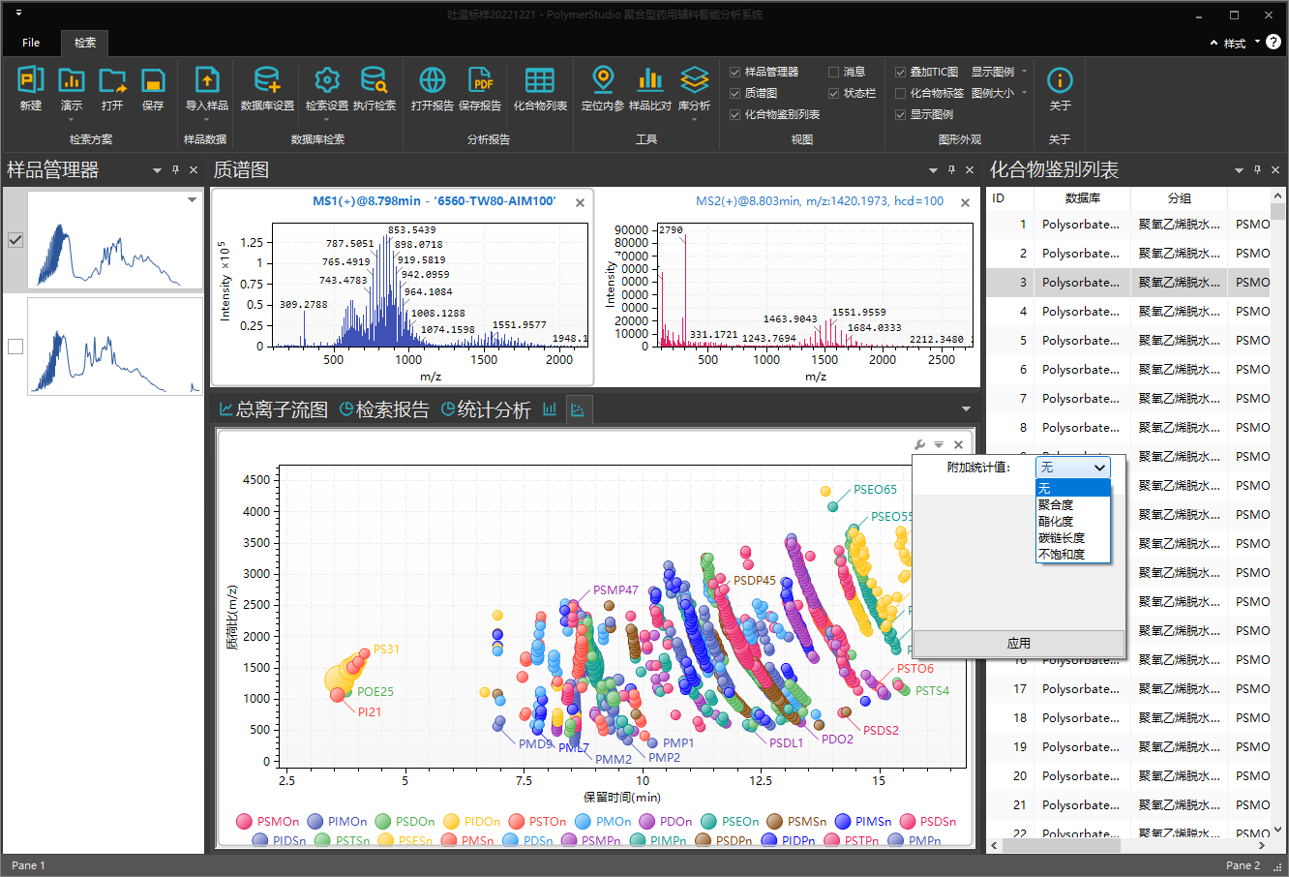Click the PSMOn legend color marker
Screen dimensions: 1289x877
point(244,822)
